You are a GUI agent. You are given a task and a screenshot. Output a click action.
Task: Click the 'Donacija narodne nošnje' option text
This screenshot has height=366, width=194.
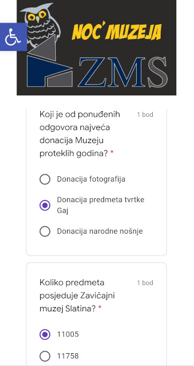tap(100, 231)
